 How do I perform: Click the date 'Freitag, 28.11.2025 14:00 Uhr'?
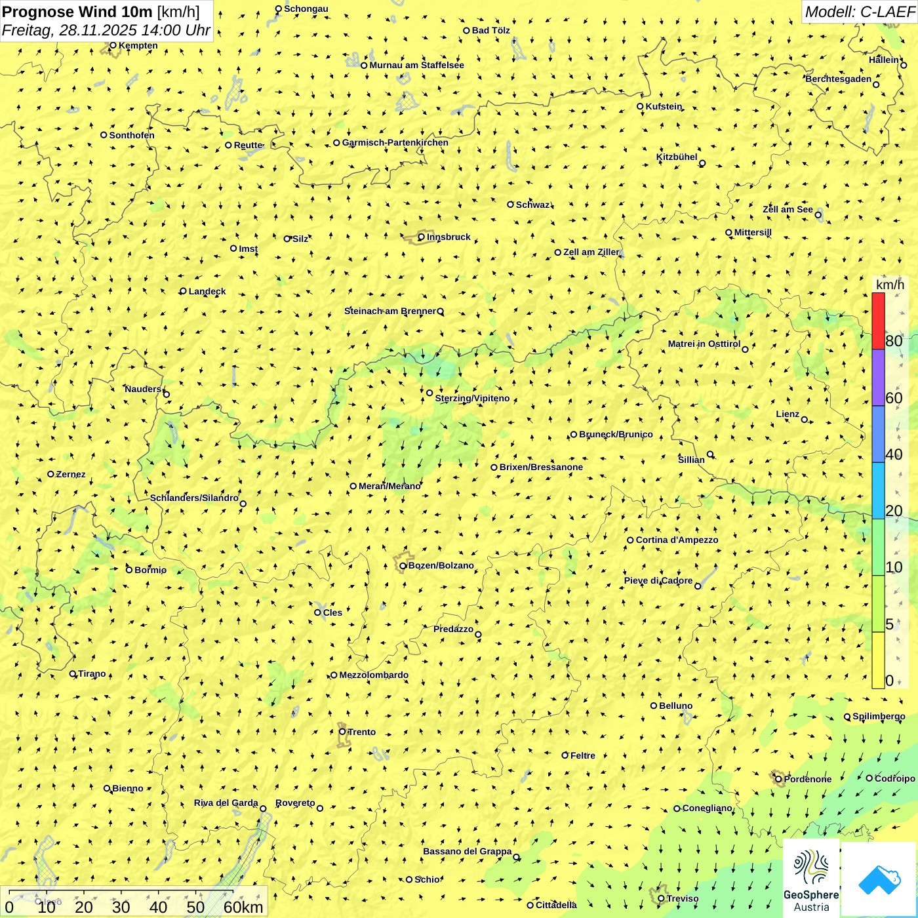click(106, 30)
